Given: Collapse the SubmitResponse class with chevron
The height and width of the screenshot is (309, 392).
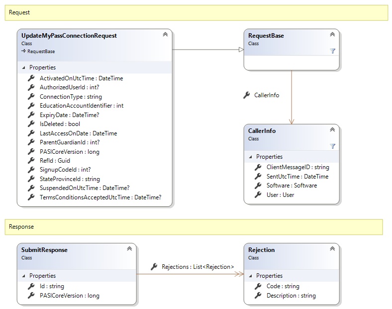Looking at the screenshot, I should tap(129, 249).
